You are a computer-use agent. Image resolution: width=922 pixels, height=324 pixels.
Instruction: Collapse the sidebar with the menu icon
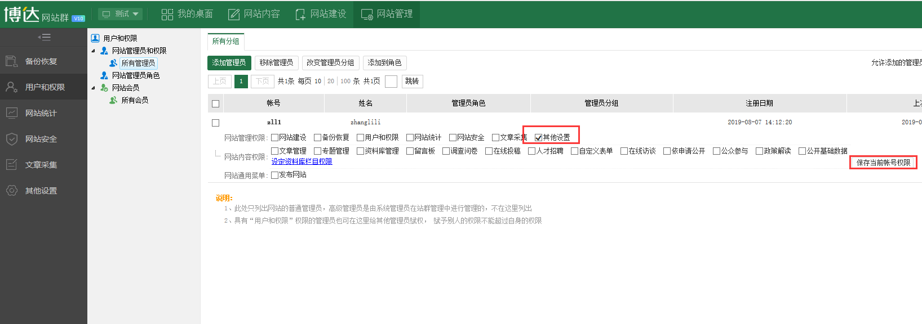click(x=44, y=37)
